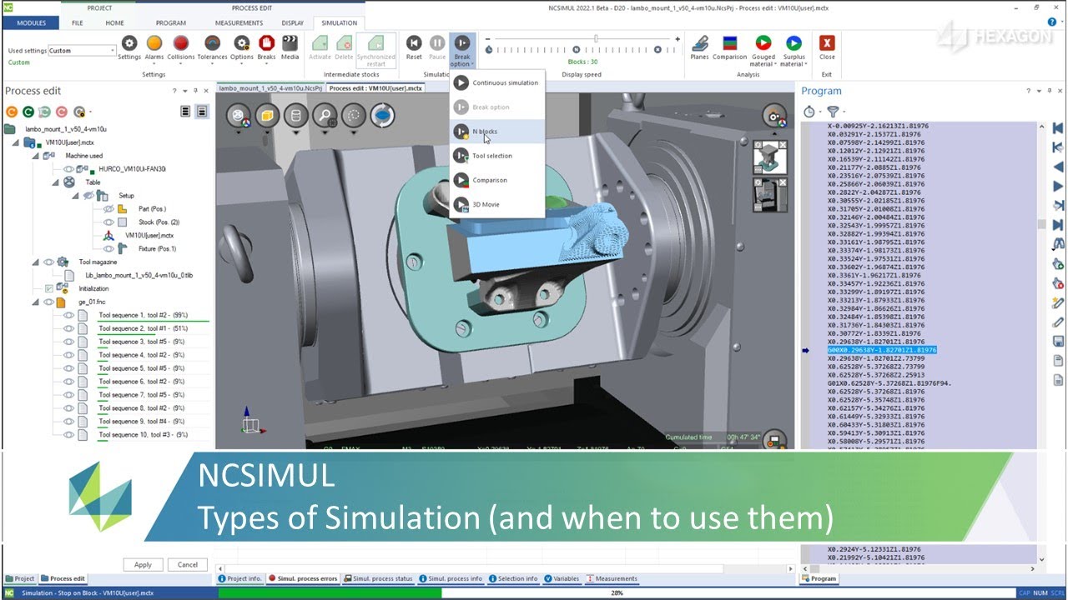Open Gouged material dropdown arrow
Screen dimensions: 1068x600
click(776, 64)
